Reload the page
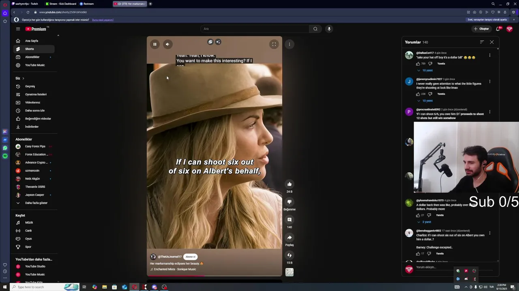The width and height of the screenshot is (519, 291). (x=28, y=12)
